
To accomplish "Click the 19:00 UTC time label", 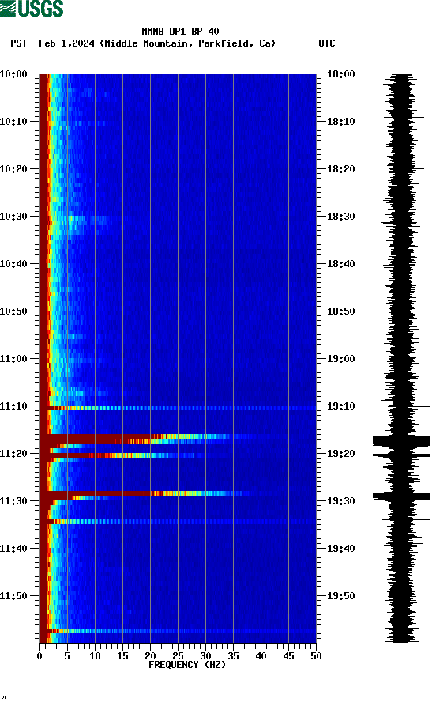I will [x=341, y=359].
